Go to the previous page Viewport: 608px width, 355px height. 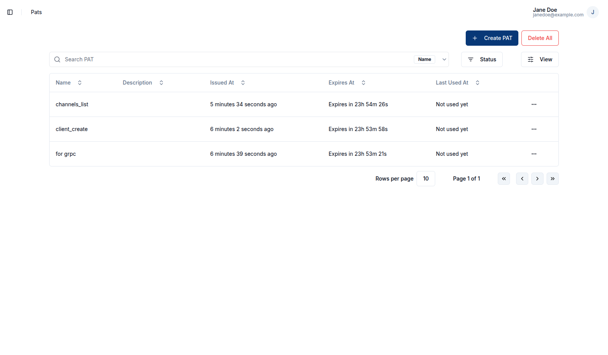tap(522, 179)
